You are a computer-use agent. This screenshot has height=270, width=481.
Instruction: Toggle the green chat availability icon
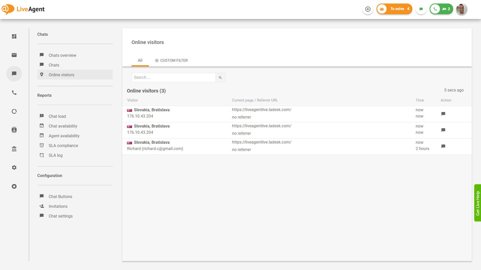point(421,9)
